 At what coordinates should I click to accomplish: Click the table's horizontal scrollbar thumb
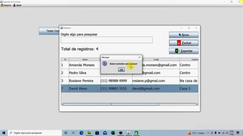pyautogui.click(x=111, y=104)
